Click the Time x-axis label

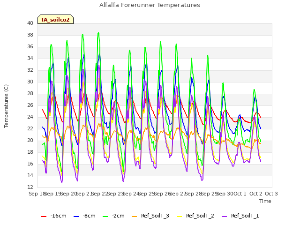(265, 201)
